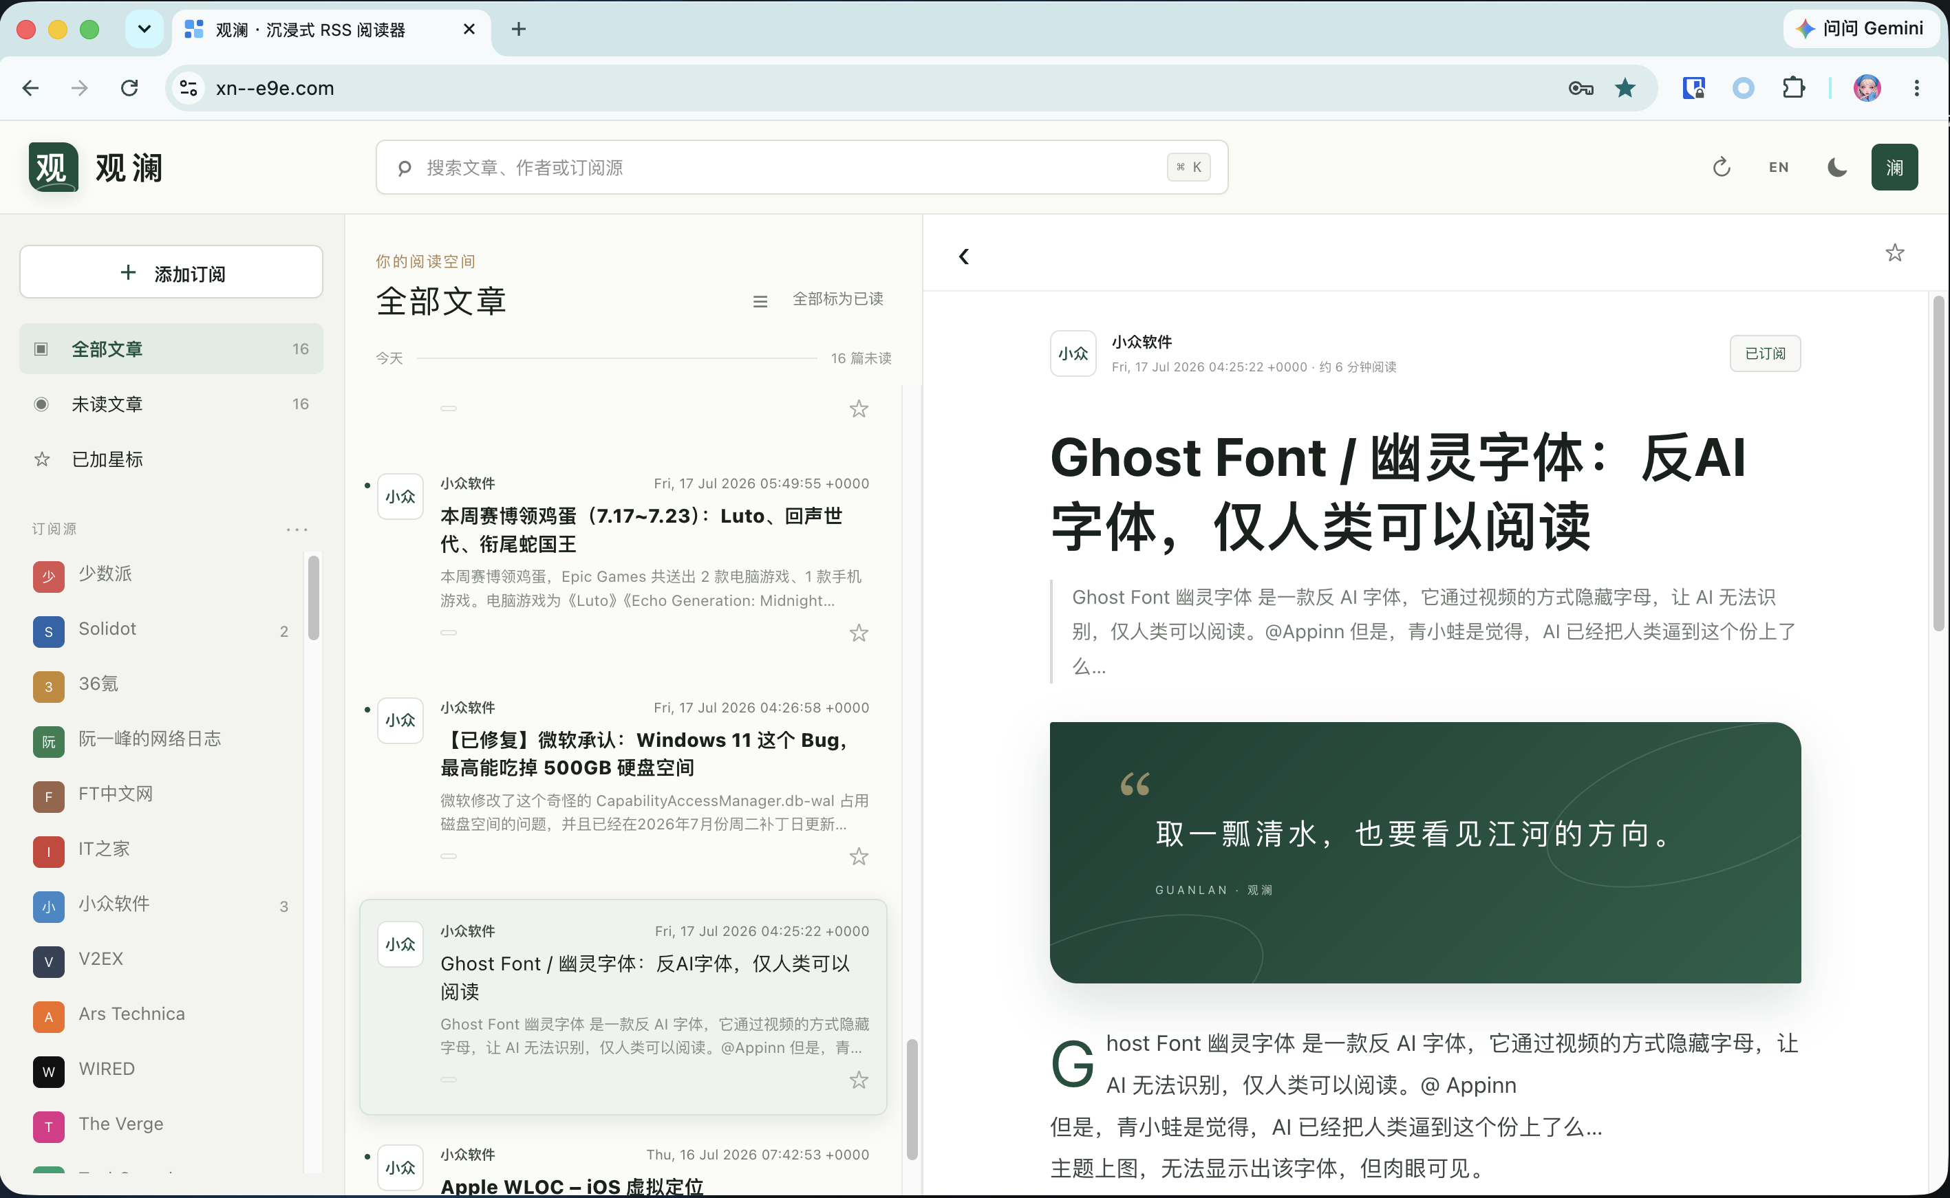Open the Chrome extensions puzzle icon
The image size is (1950, 1198).
1794,88
